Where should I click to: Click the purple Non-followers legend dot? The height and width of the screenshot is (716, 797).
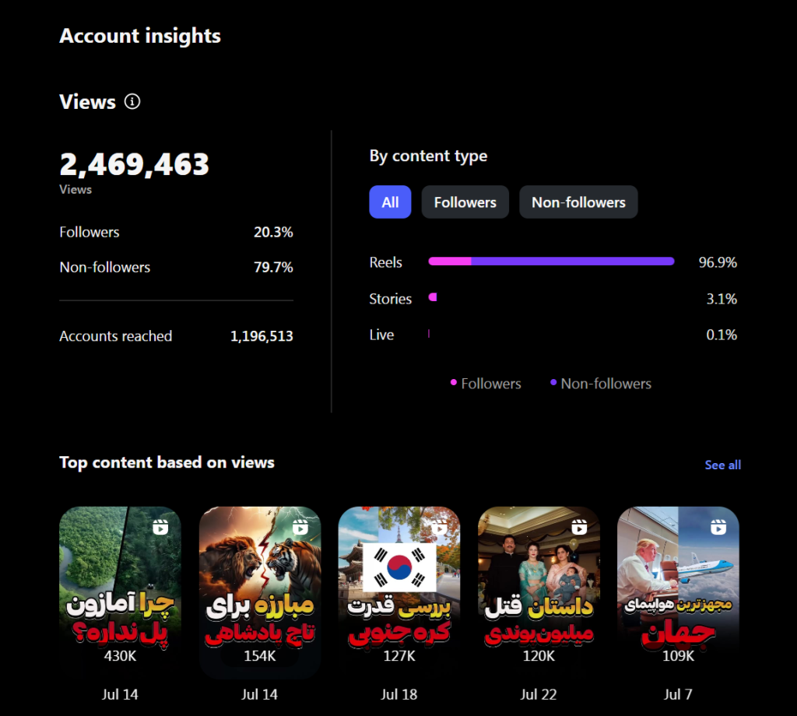click(x=553, y=382)
